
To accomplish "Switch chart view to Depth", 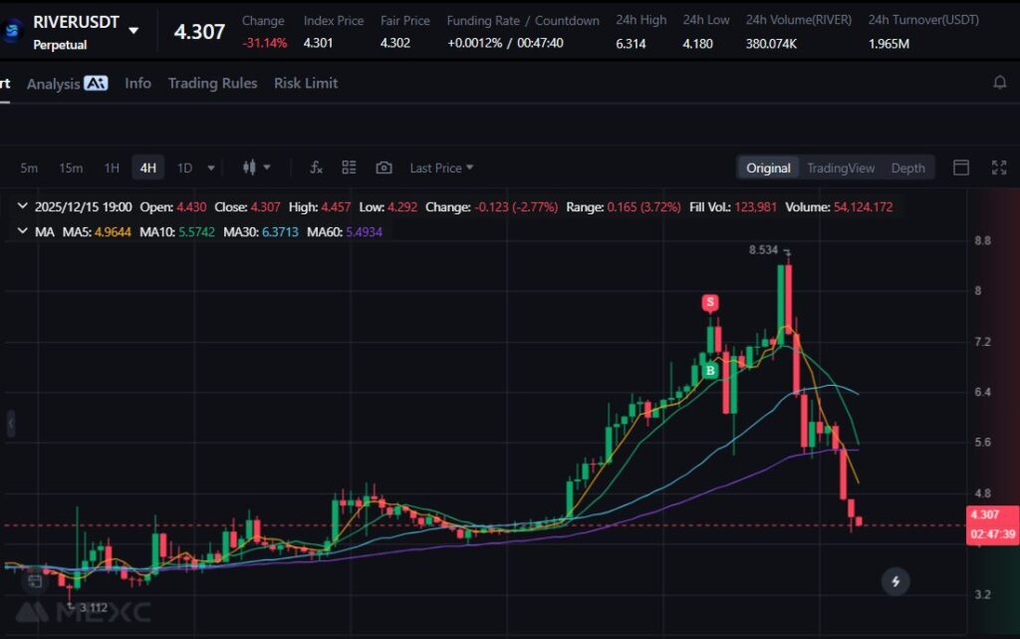I will click(907, 167).
